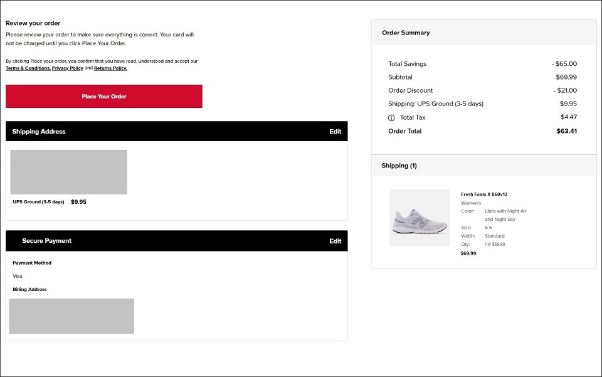Click the $9.95 price next to UPS Ground under the address

click(79, 202)
